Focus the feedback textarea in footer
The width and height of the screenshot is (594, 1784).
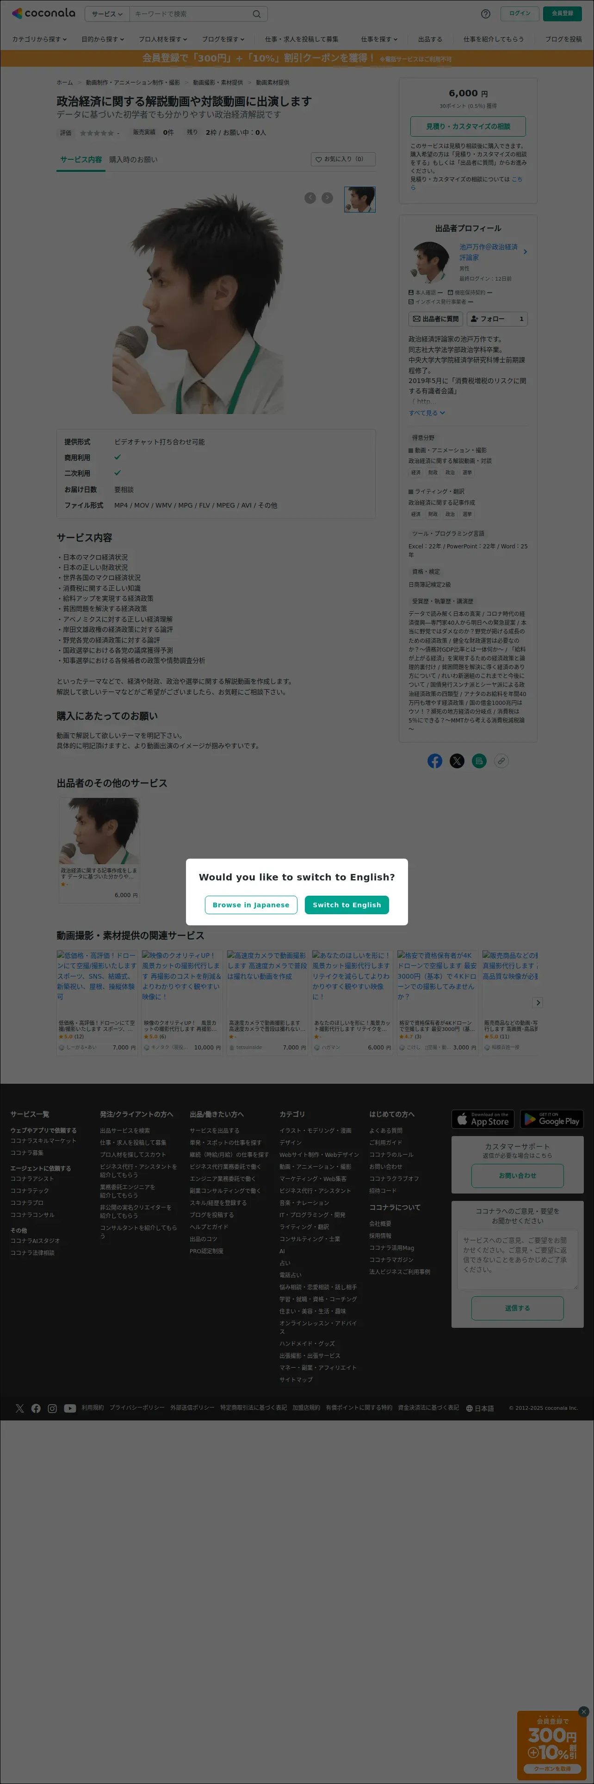click(517, 1261)
